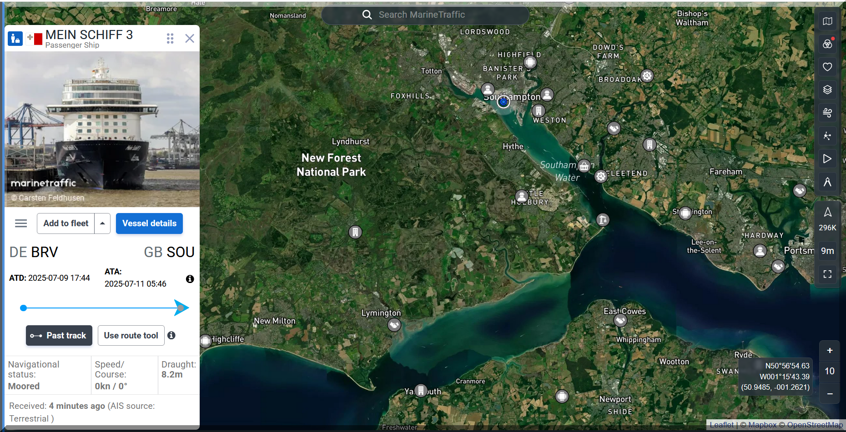Open the map type selector icon
The height and width of the screenshot is (432, 846).
[827, 21]
